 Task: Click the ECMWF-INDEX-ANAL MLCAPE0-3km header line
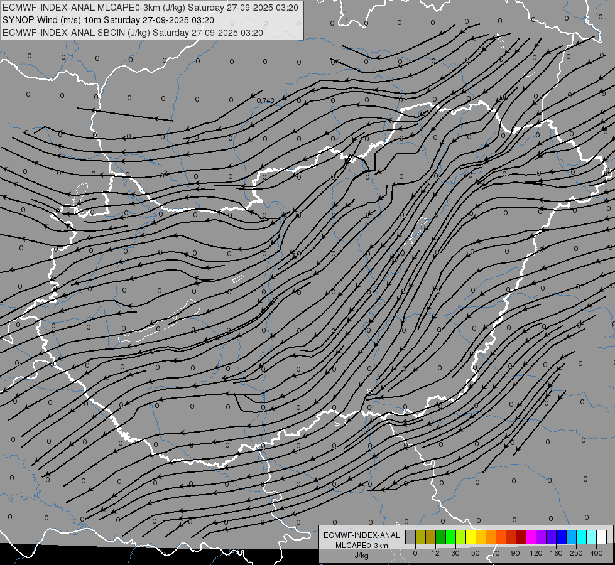point(150,8)
